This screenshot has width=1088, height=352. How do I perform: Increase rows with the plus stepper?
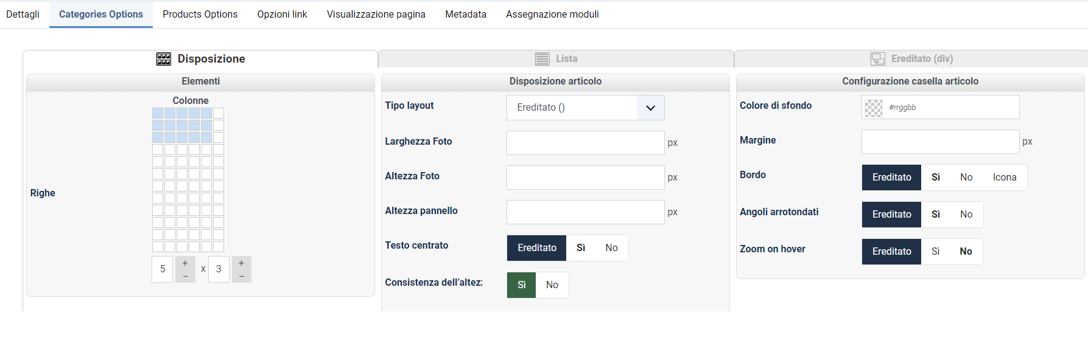coord(241,263)
